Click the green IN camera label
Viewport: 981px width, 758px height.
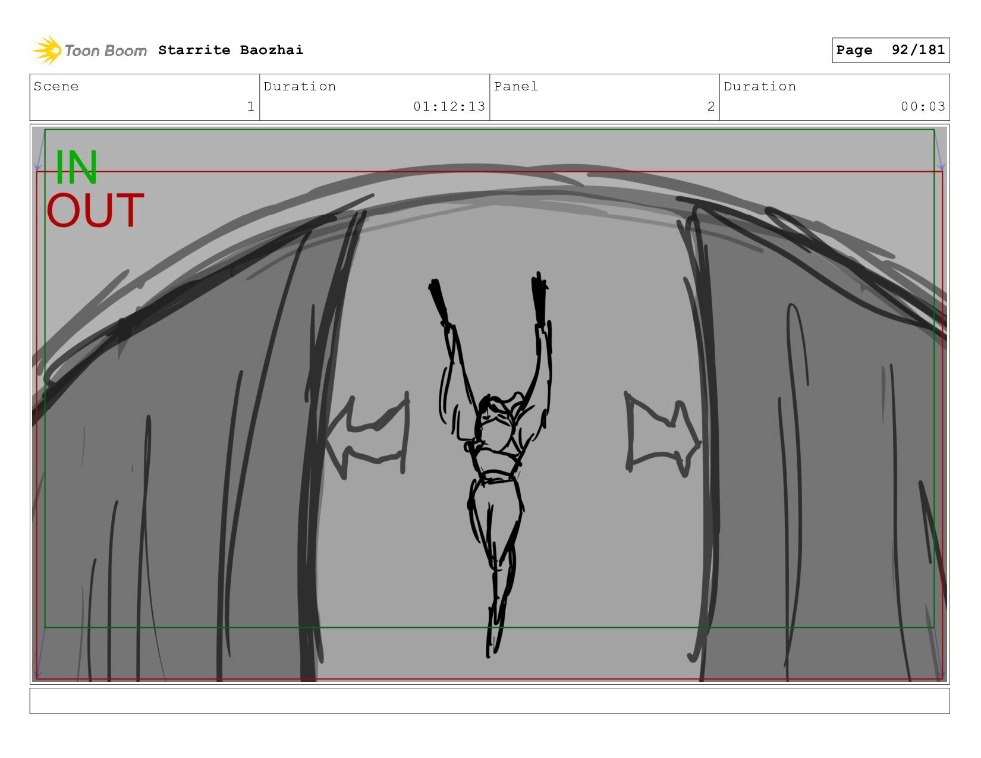76,168
